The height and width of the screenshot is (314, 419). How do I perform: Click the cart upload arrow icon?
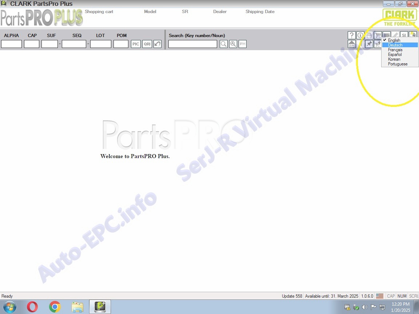(378, 44)
